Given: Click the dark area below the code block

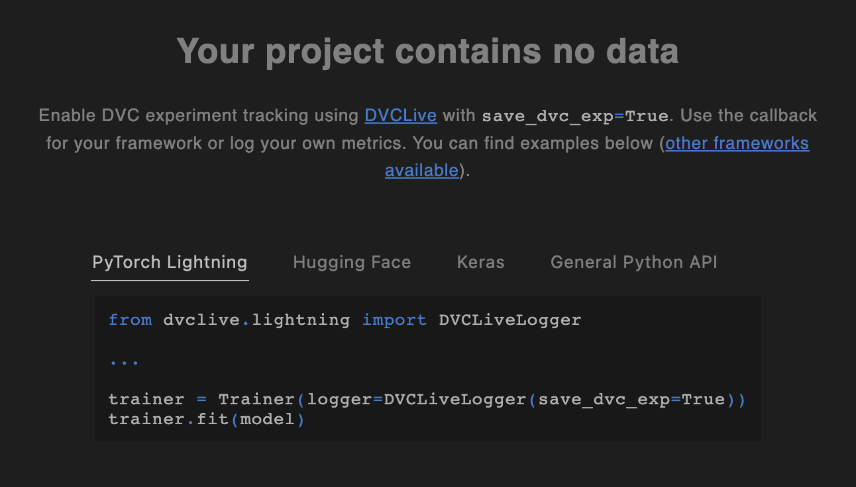Looking at the screenshot, I should [427, 466].
